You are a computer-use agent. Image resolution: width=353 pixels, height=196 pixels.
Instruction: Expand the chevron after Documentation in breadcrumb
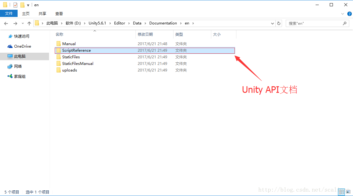pos(181,23)
